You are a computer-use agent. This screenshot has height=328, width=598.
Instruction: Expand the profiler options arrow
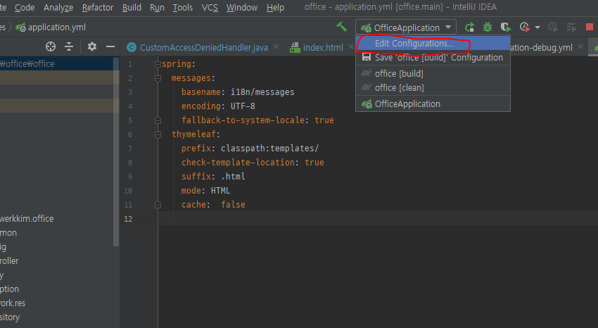[537, 27]
